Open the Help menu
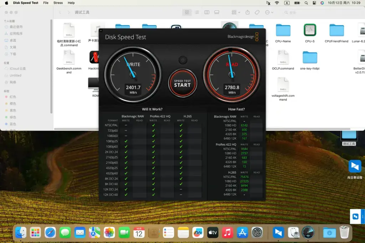This screenshot has height=243, width=365. (71, 3)
